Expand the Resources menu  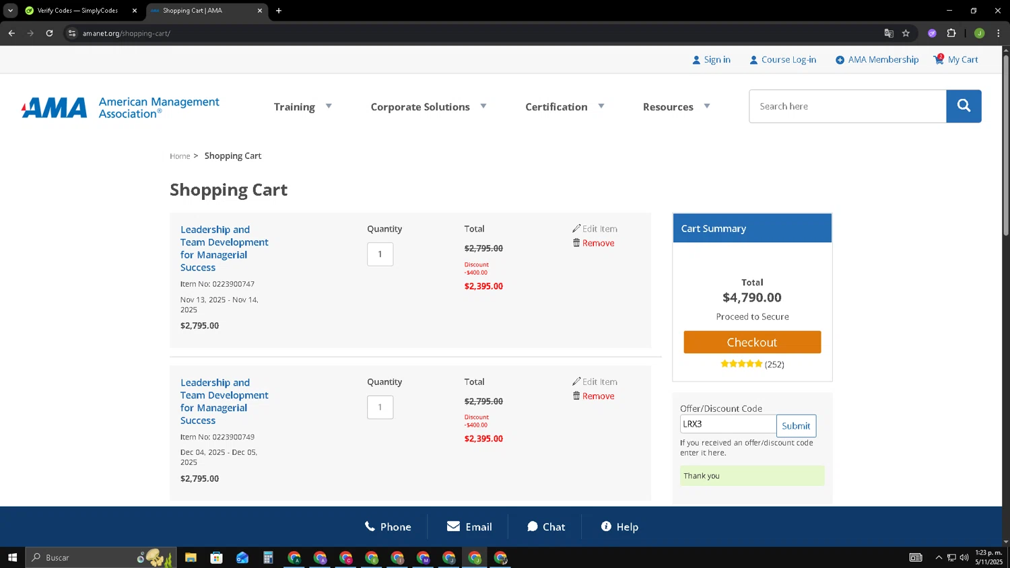point(676,106)
